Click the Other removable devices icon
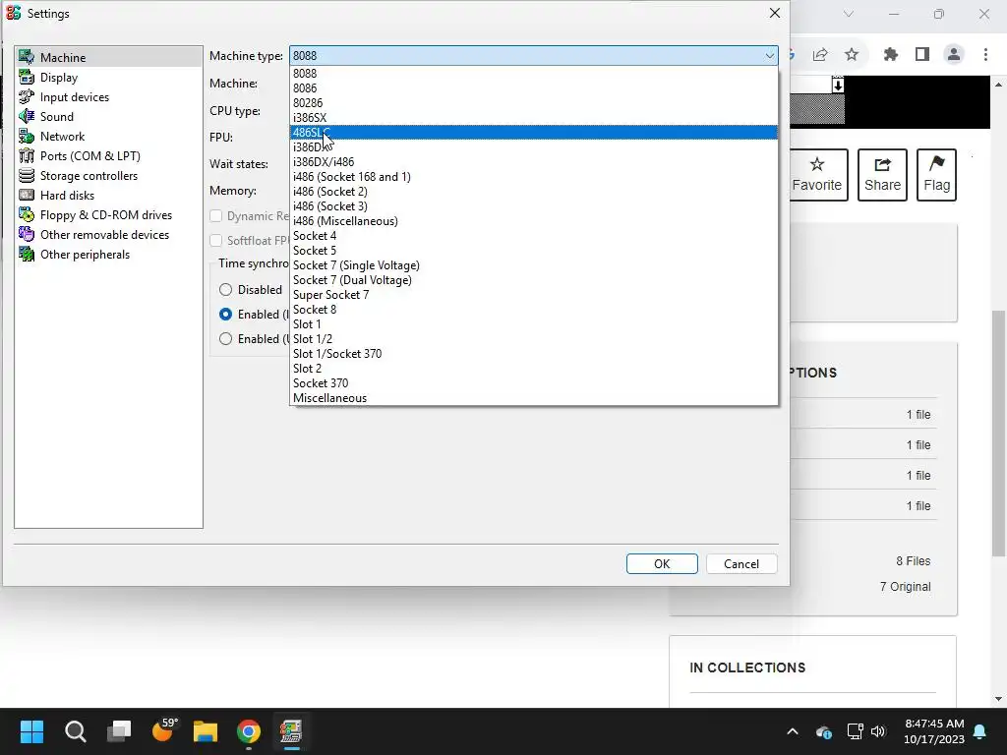This screenshot has height=755, width=1007. [x=27, y=234]
